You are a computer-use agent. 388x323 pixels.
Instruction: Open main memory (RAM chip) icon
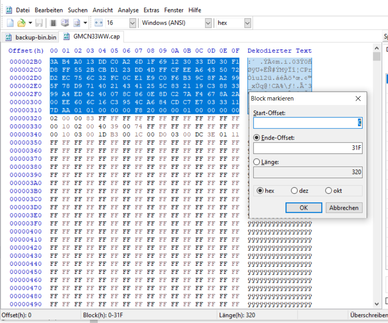(x=53, y=23)
